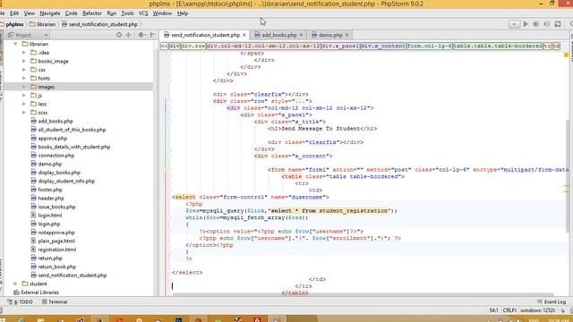Image resolution: width=573 pixels, height=322 pixels.
Task: Open the Run menu
Action: (111, 13)
